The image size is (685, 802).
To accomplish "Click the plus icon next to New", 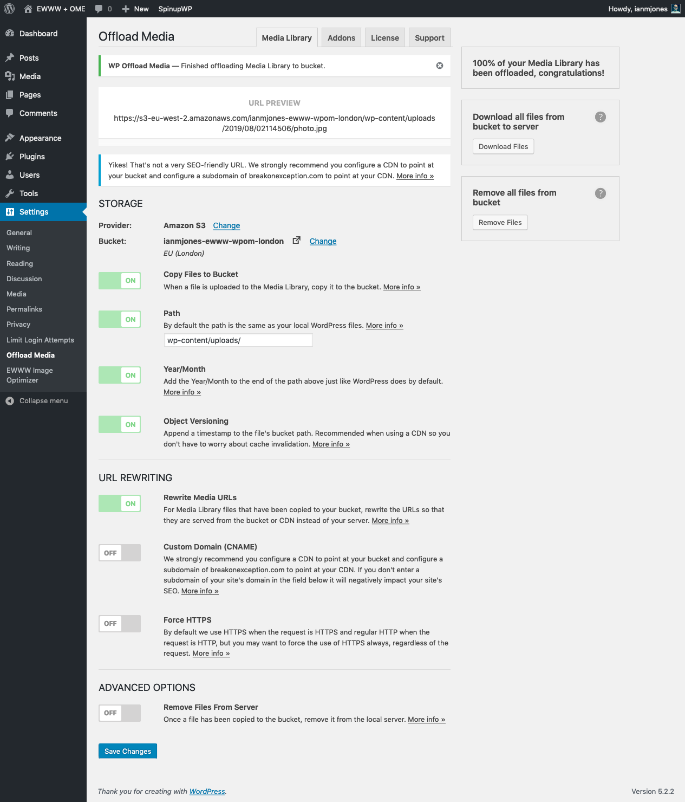I will [126, 9].
